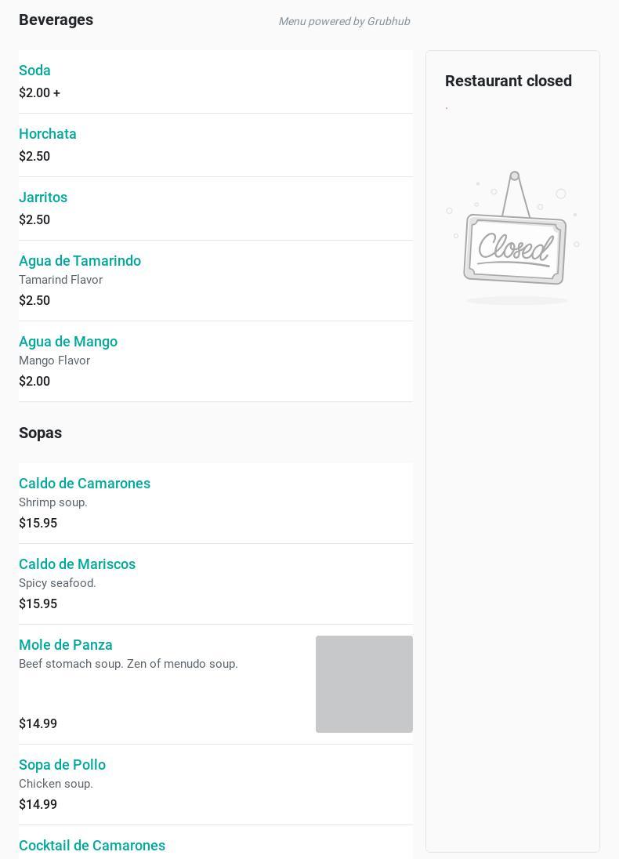This screenshot has height=859, width=619.
Task: Choose the Jarritos beverage
Action: coord(43,198)
